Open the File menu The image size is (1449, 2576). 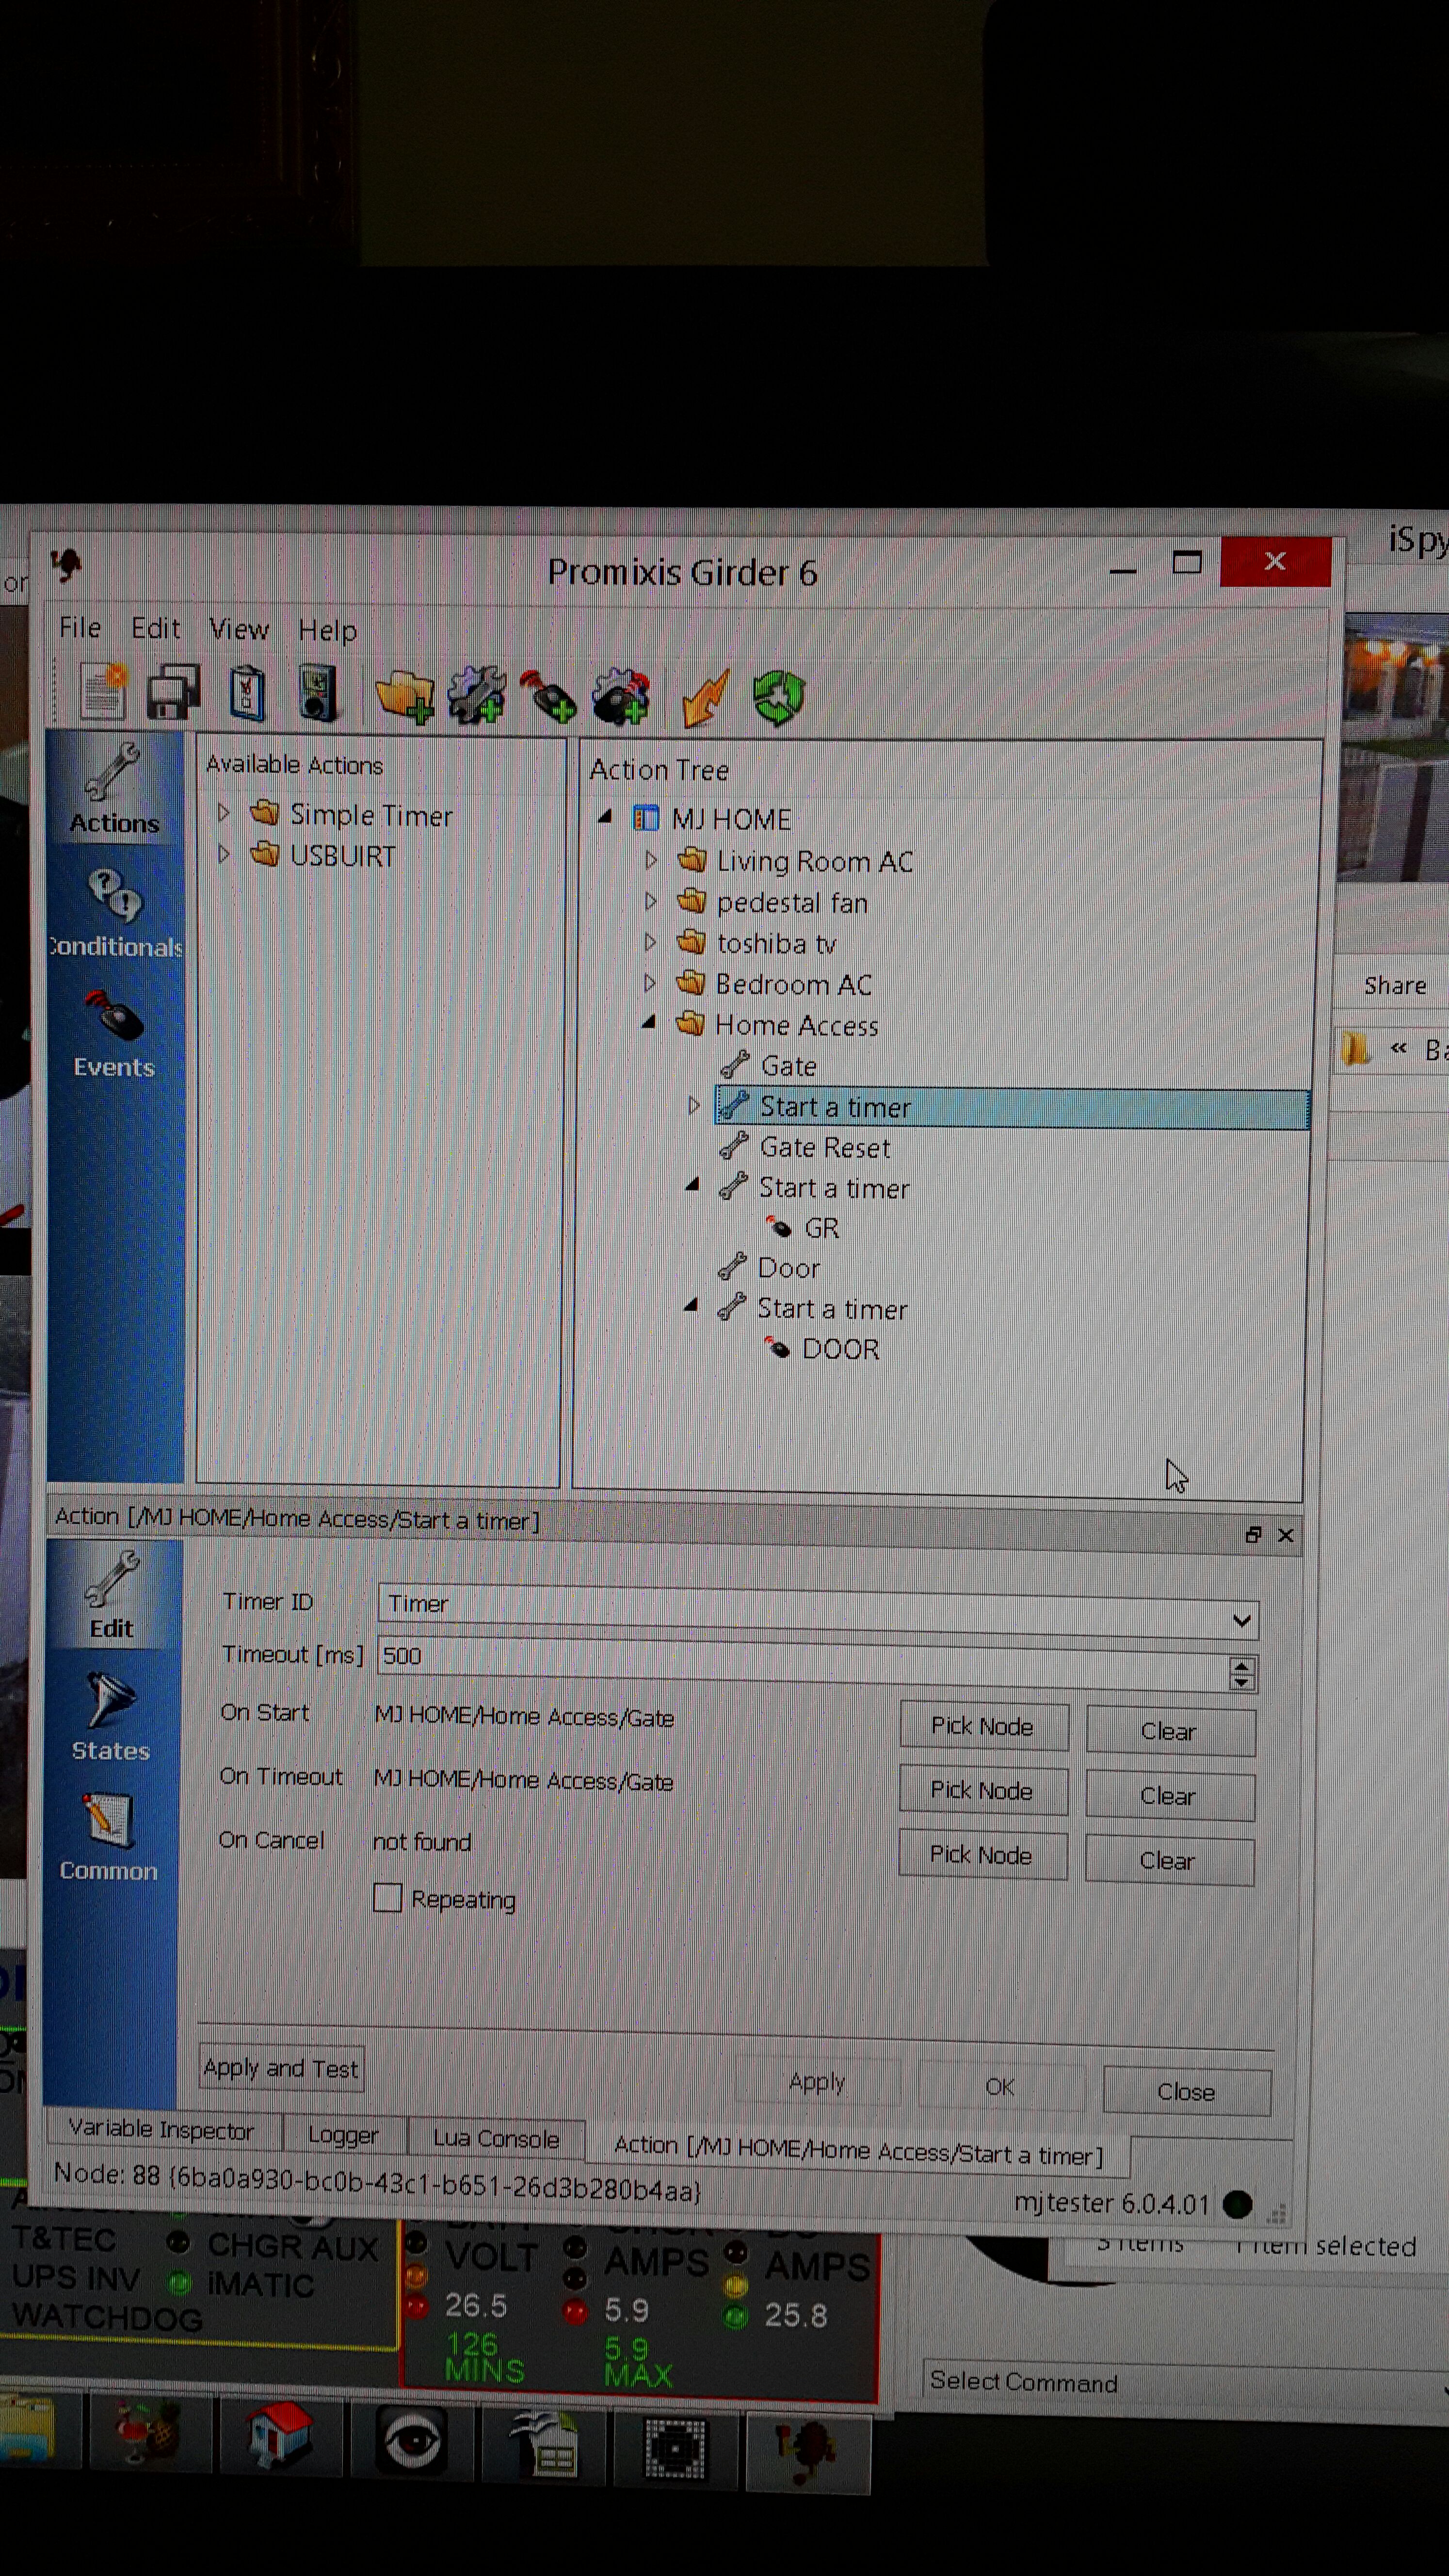pos(80,628)
